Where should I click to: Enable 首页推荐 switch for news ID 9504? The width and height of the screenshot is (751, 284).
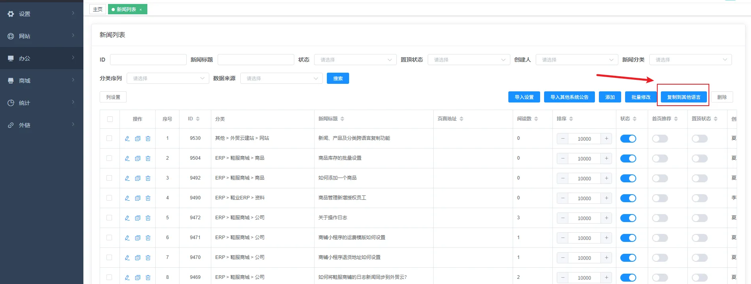coord(660,158)
